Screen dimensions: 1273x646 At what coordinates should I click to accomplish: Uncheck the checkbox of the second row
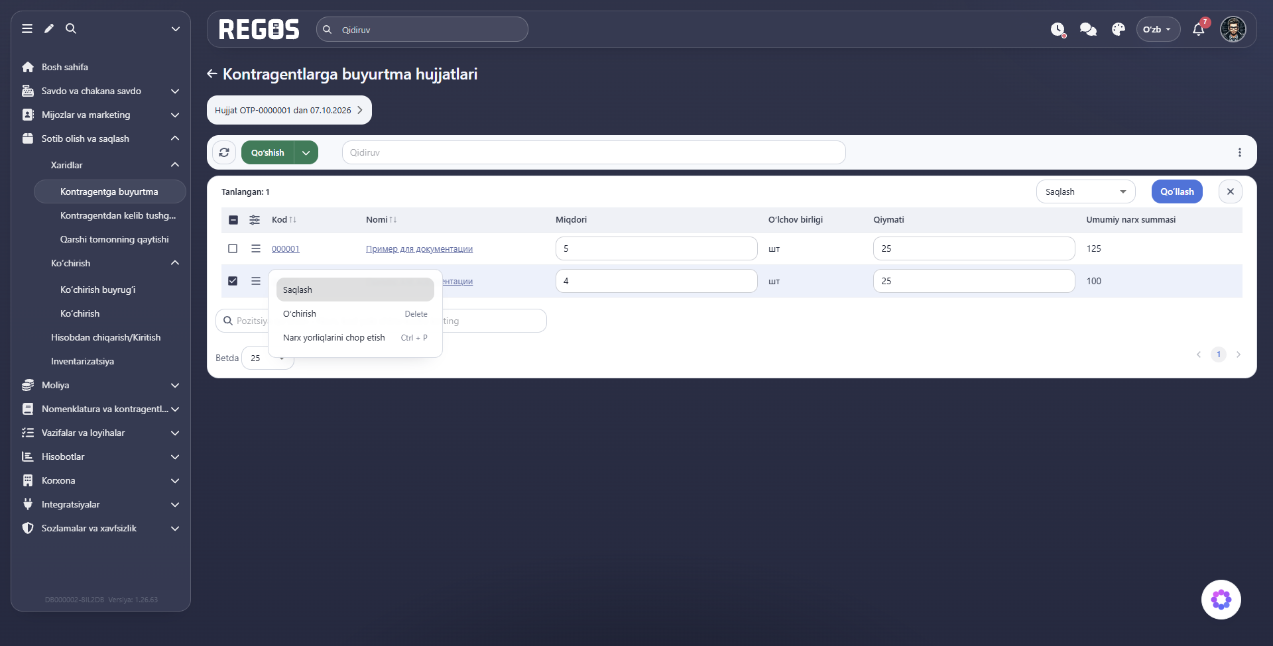tap(233, 281)
